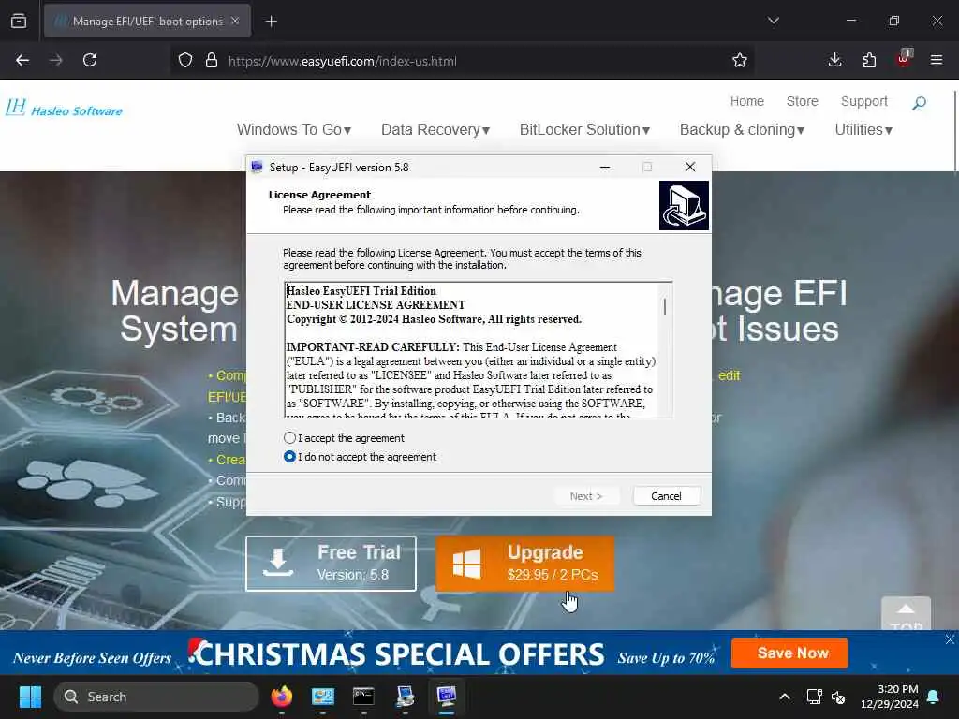Select 'I accept the agreement' radio button
This screenshot has width=959, height=719.
click(290, 438)
